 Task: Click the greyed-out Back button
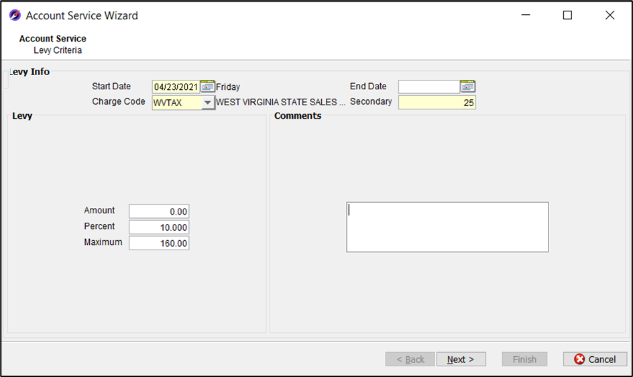coord(410,360)
